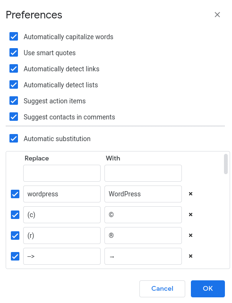Click the empty Replace input field
Image resolution: width=232 pixels, height=303 pixels.
pyautogui.click(x=62, y=173)
